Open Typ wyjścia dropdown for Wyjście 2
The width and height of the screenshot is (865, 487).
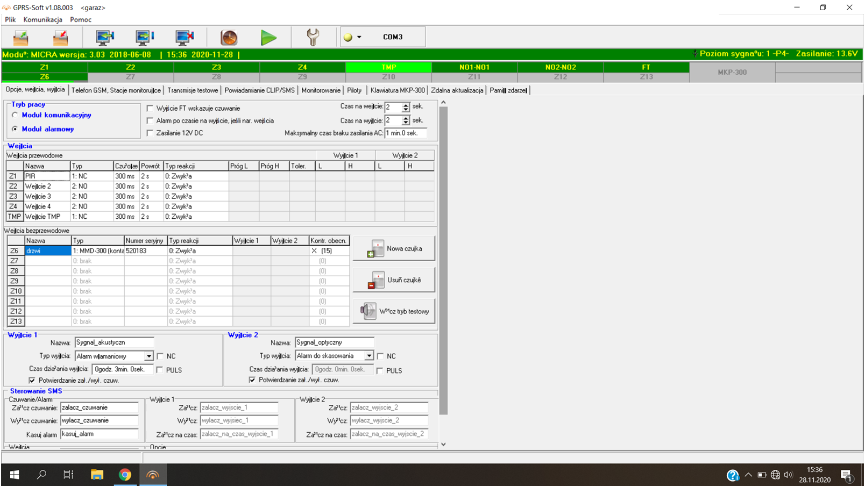[x=369, y=356]
